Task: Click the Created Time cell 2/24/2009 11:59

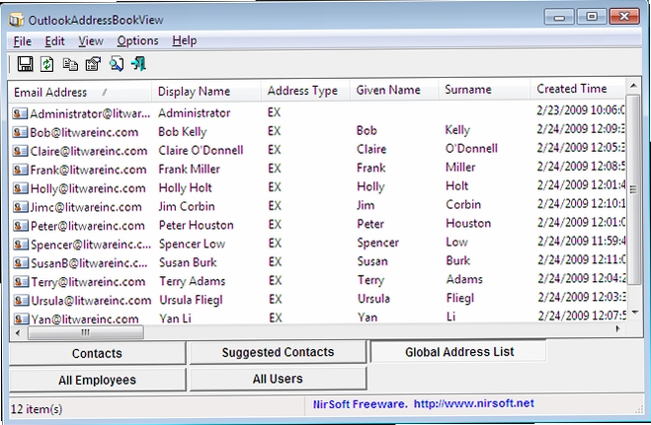Action: click(x=581, y=241)
